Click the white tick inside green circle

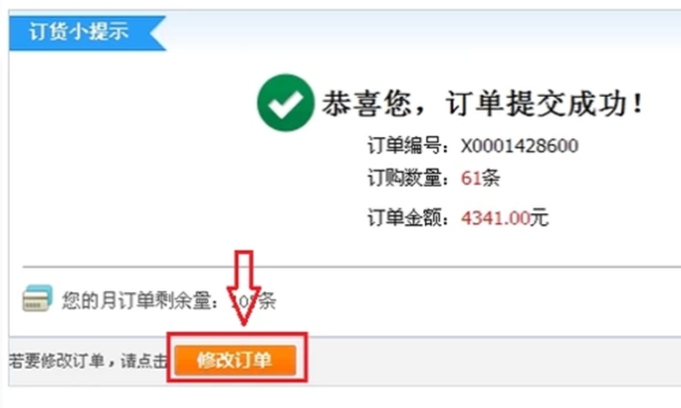click(285, 104)
